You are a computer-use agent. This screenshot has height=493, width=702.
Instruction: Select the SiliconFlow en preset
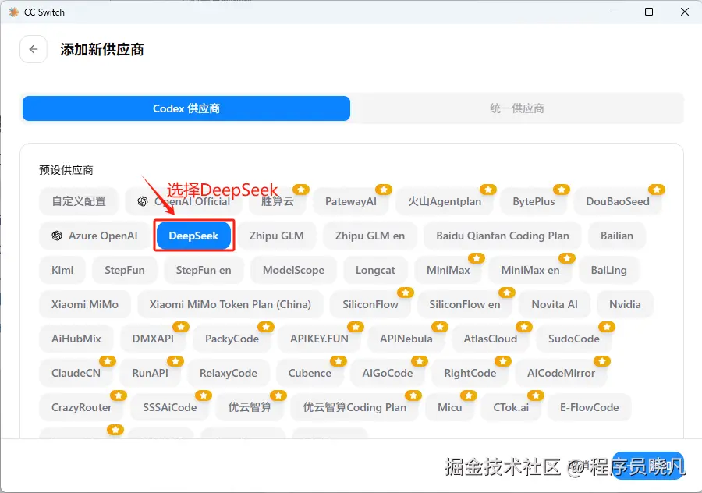[x=465, y=304]
